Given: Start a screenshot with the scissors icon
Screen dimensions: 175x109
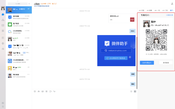Looking at the screenshot, I should tap(39, 91).
